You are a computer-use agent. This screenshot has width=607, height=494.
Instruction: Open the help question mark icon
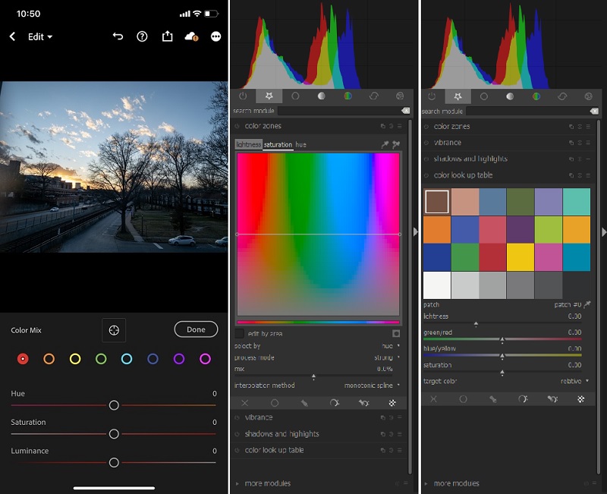tap(142, 36)
